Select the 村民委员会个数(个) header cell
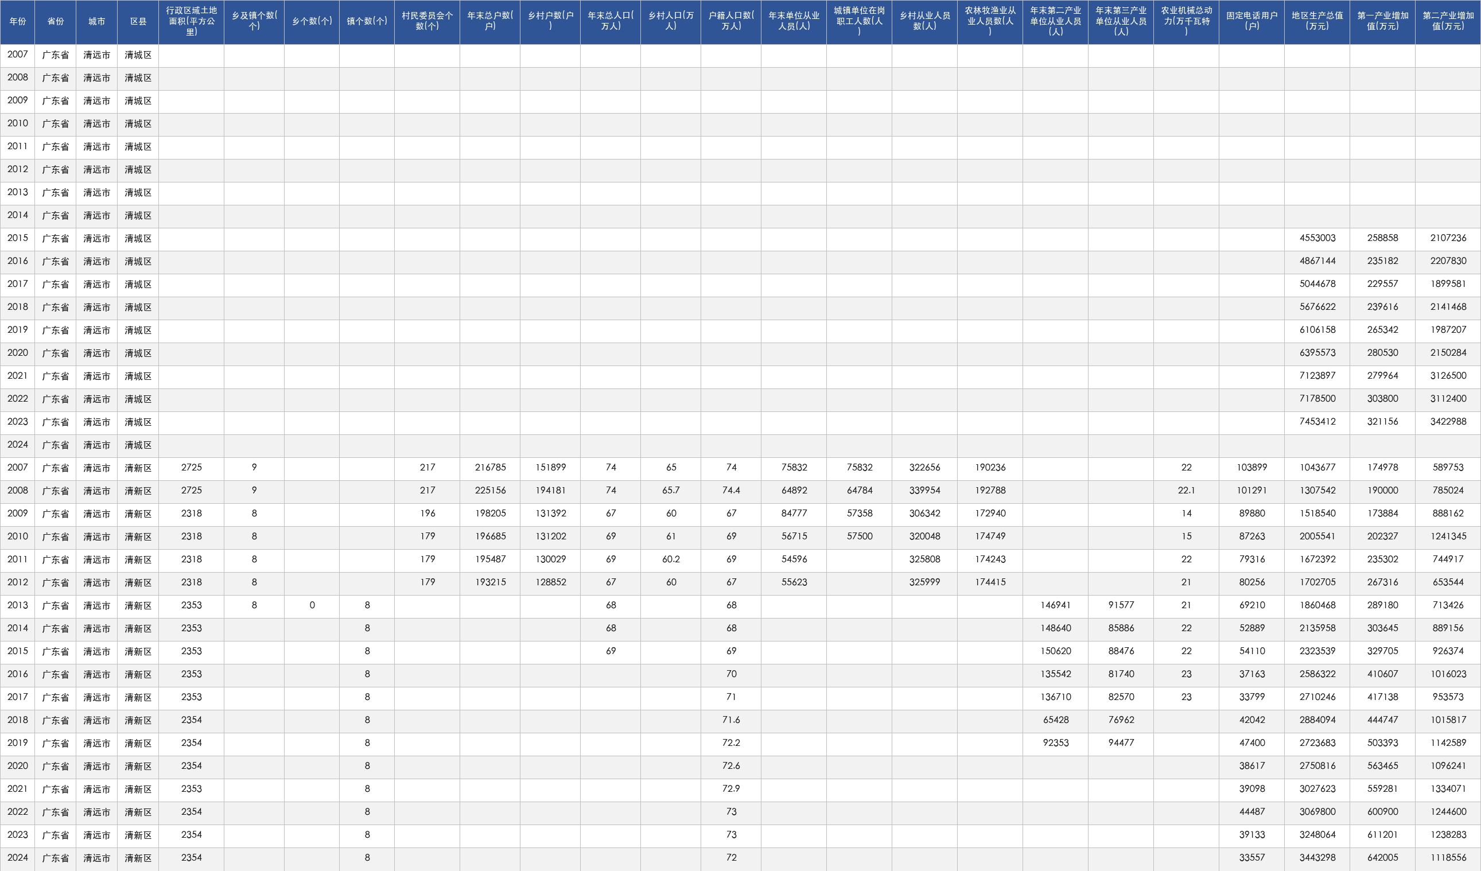 point(427,22)
